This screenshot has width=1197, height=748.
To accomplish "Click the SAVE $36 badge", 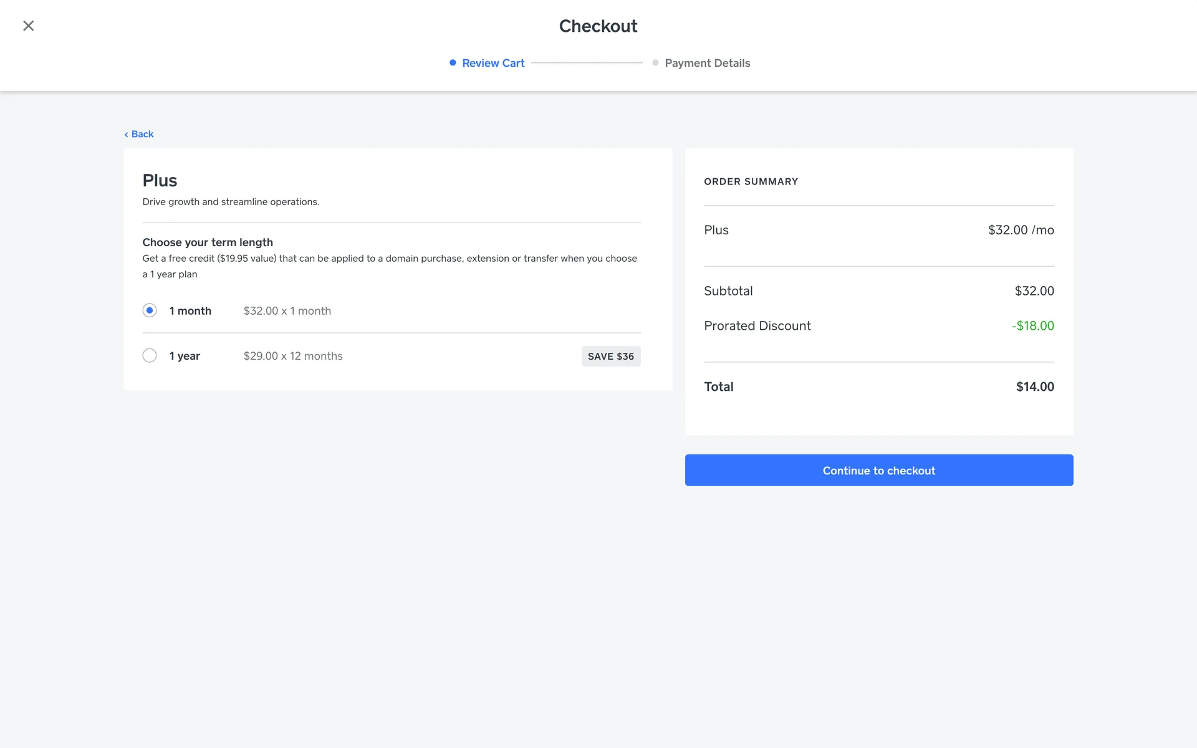I will (x=611, y=356).
